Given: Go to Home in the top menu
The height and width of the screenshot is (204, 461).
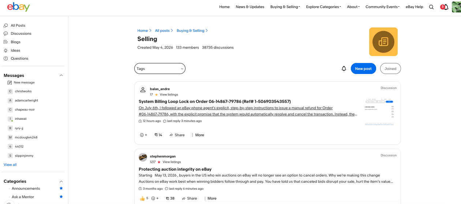Looking at the screenshot, I should 224,7.
